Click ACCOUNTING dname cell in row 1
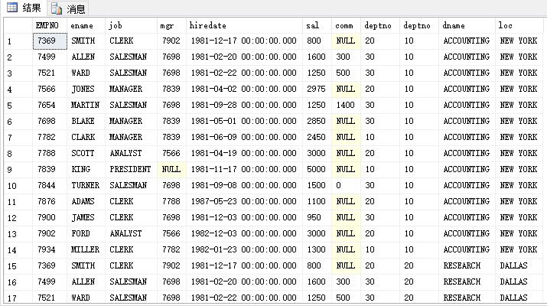The image size is (547, 306). (x=467, y=41)
